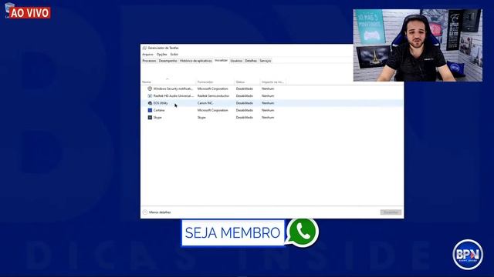The image size is (494, 277).
Task: Click Realtek Semiconductor publisher cell
Action: point(213,95)
